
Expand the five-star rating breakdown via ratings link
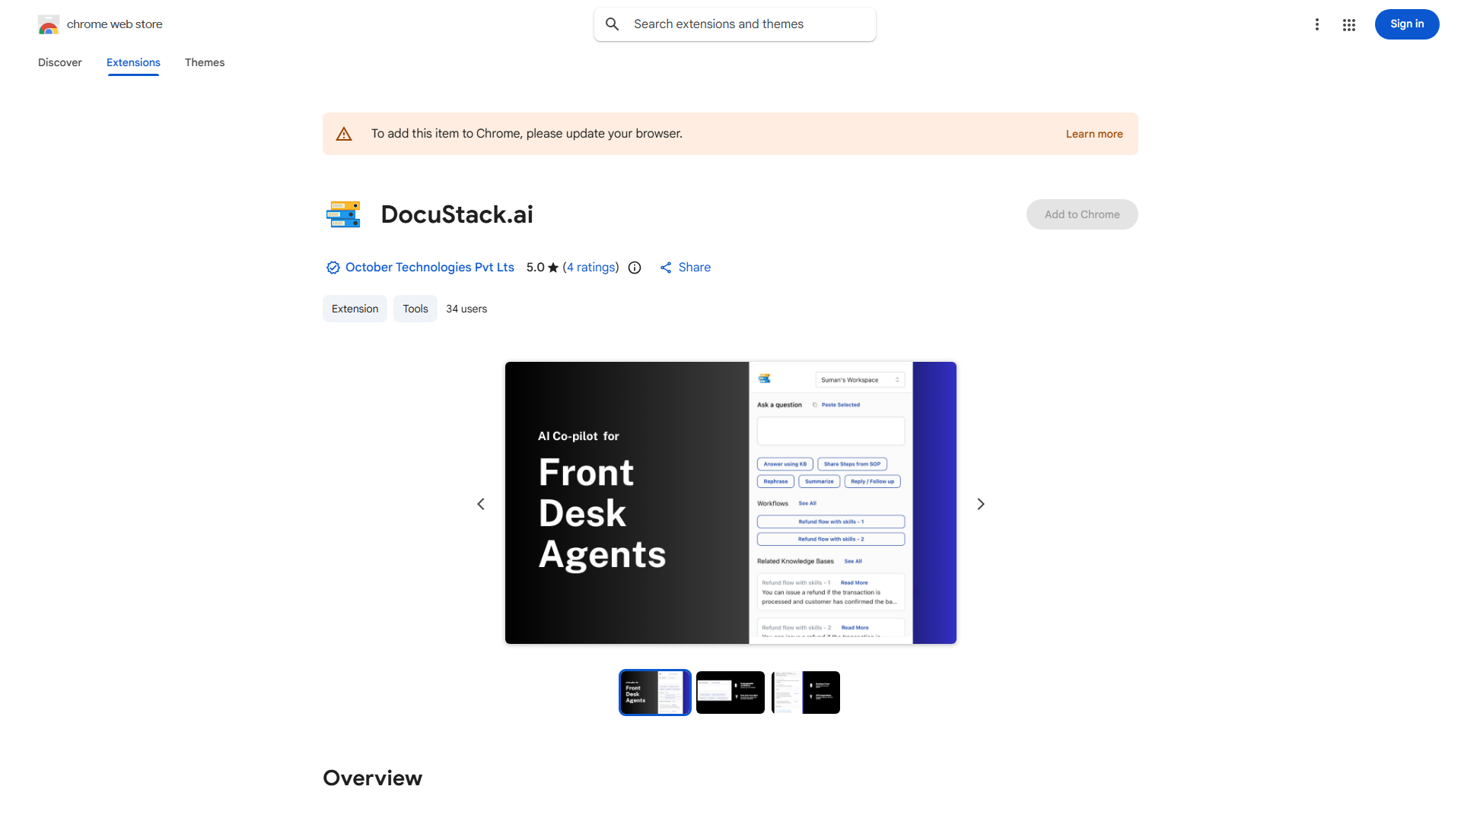591,268
